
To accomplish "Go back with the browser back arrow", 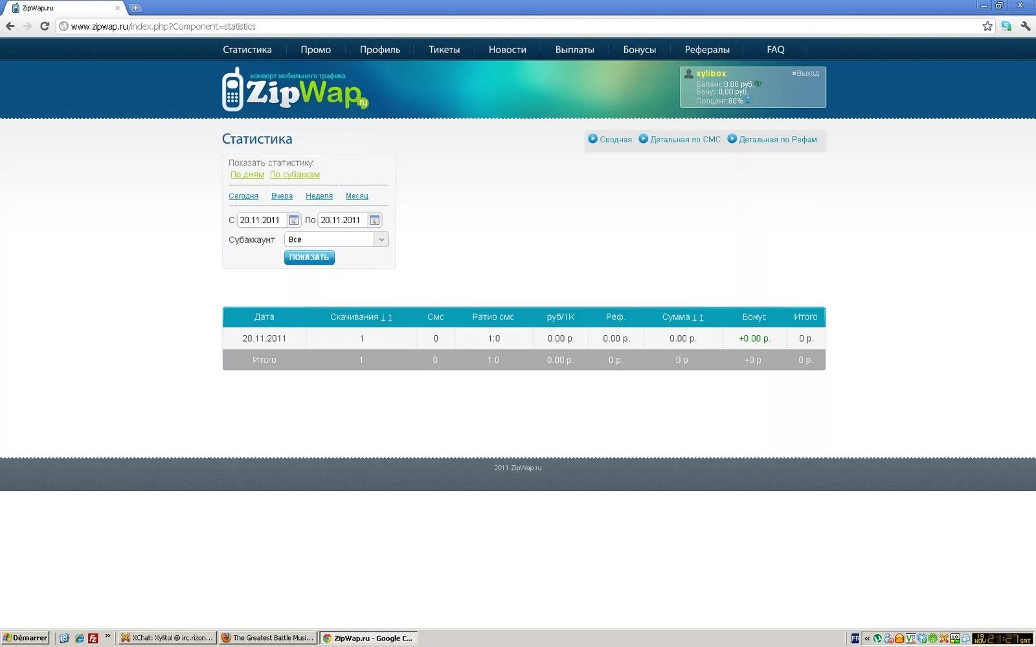I will click(10, 26).
